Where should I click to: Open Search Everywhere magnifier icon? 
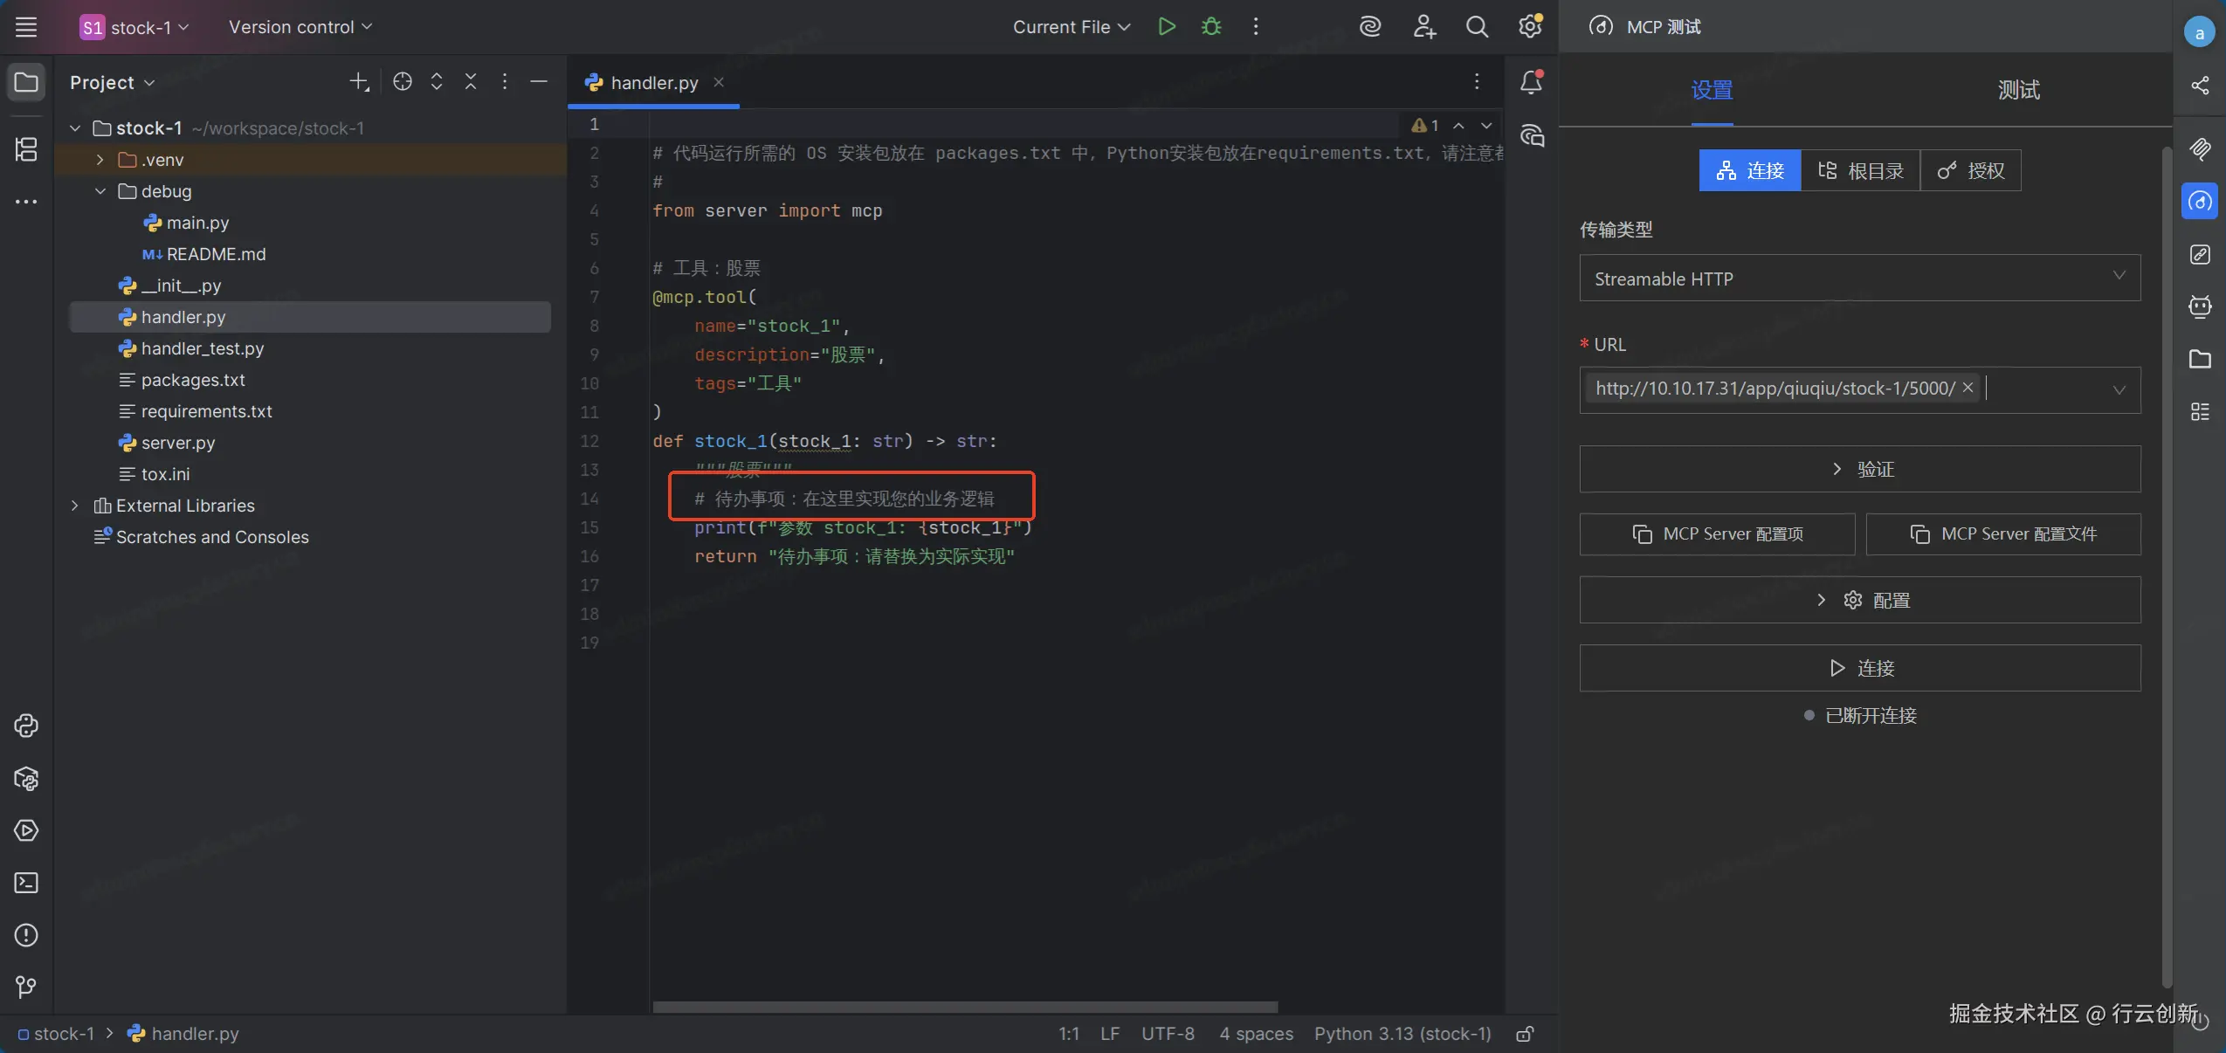coord(1476,26)
